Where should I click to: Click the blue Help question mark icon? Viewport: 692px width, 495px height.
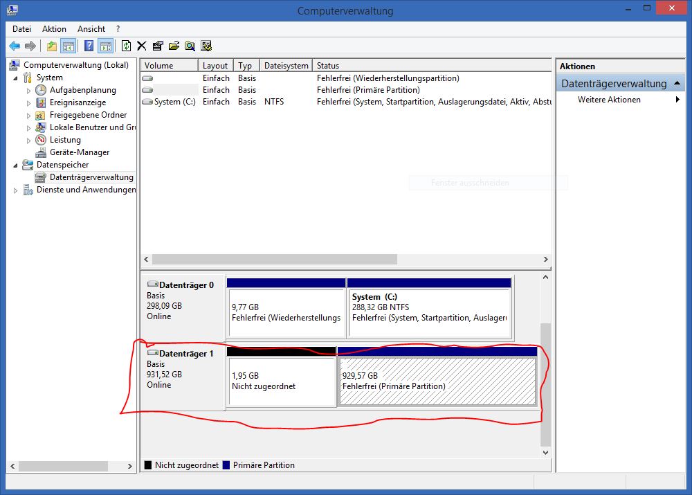(89, 46)
